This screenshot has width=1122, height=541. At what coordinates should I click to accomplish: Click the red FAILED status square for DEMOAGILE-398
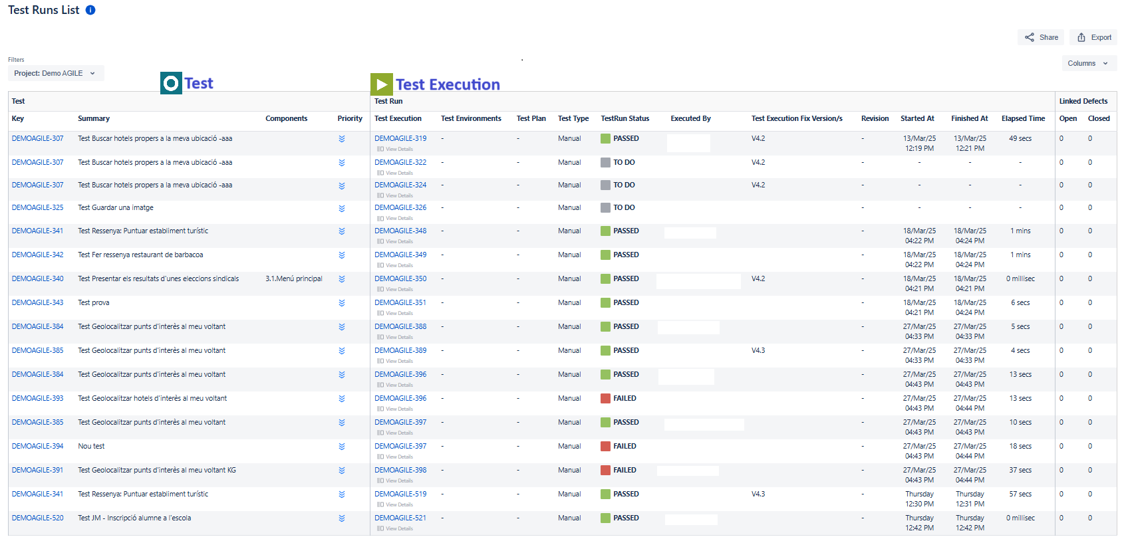(605, 471)
